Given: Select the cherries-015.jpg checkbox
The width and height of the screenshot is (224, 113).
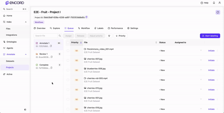Looking at the screenshot, I should [x=68, y=90].
